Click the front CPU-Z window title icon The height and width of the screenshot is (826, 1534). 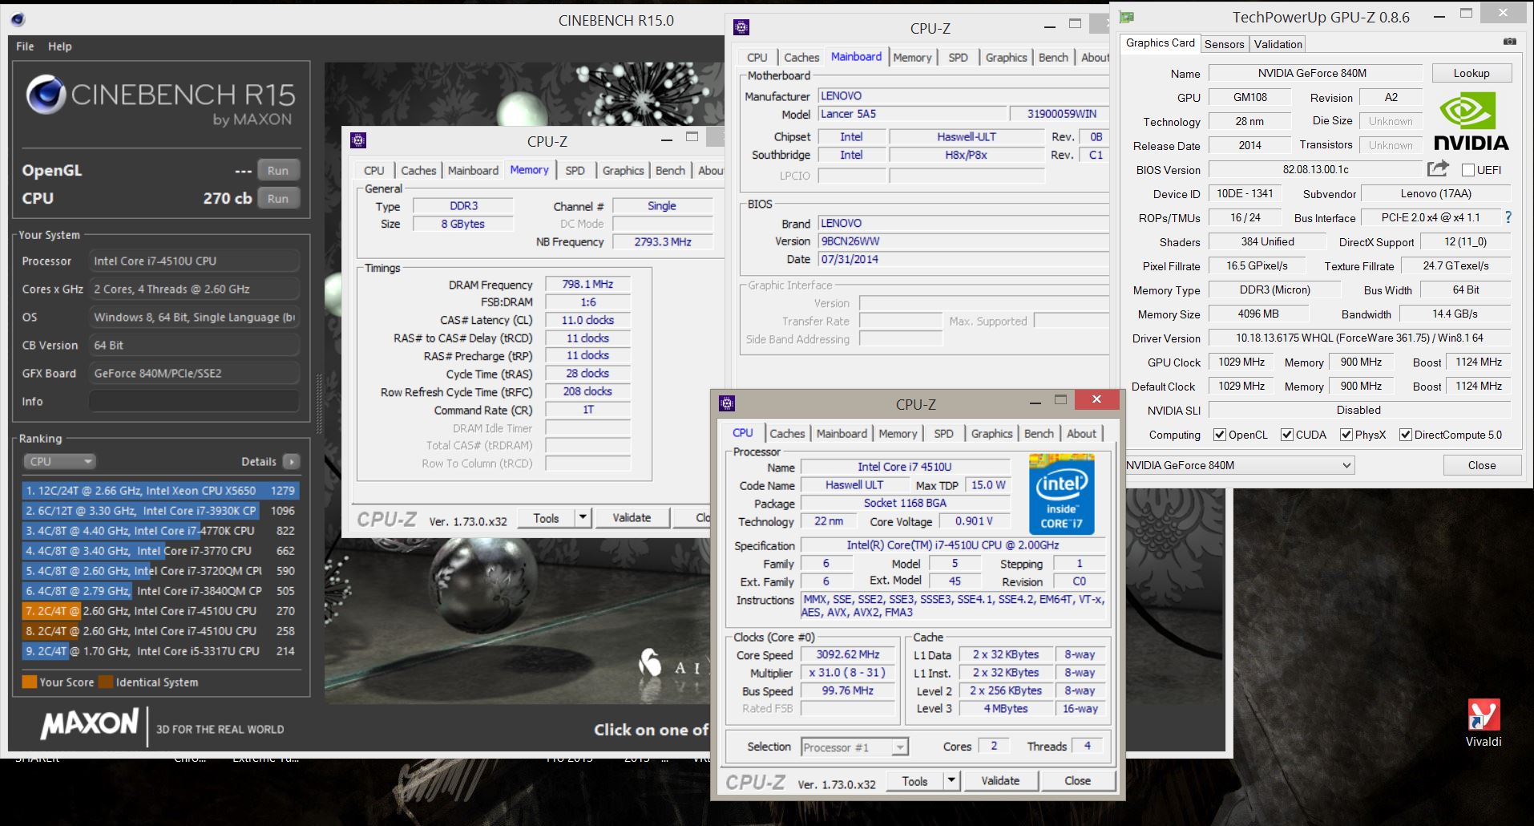click(x=727, y=403)
